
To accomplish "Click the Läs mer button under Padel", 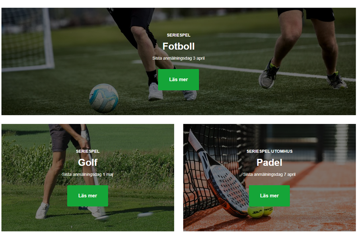I will click(x=269, y=196).
